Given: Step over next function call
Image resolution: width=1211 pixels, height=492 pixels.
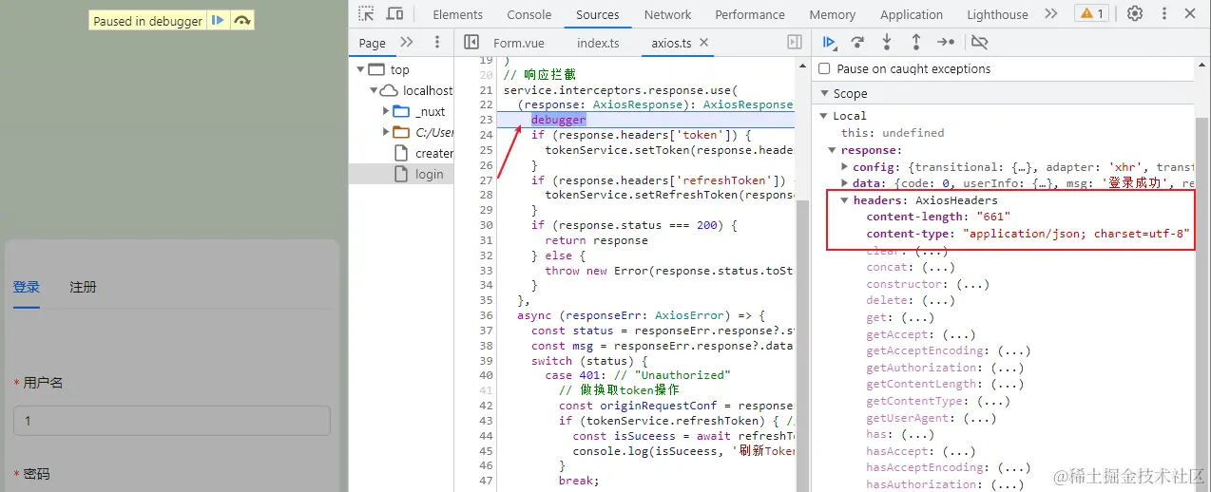Looking at the screenshot, I should [x=857, y=42].
